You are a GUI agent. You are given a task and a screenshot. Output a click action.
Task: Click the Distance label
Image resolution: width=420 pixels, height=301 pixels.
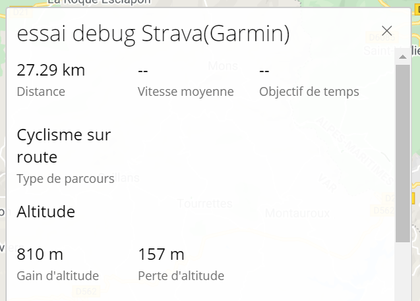click(x=41, y=92)
